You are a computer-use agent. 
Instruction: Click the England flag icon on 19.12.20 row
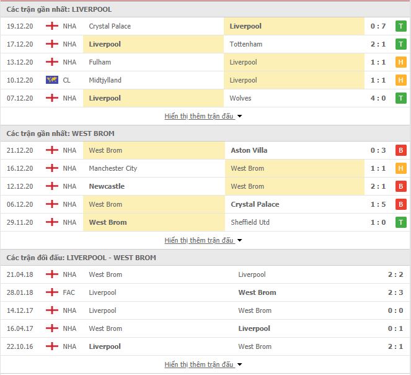point(52,26)
